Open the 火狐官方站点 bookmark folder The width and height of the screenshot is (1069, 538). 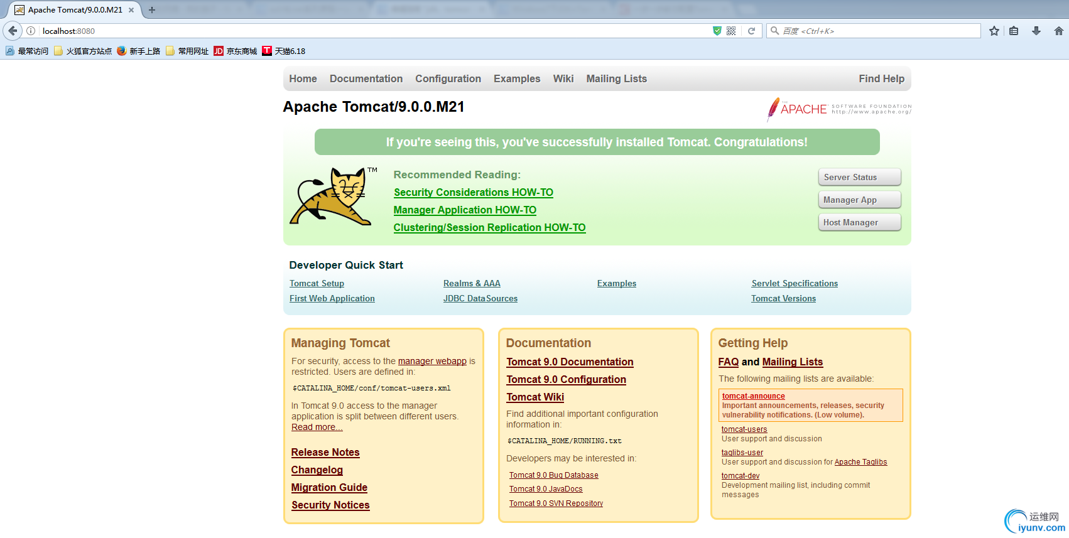tap(83, 51)
